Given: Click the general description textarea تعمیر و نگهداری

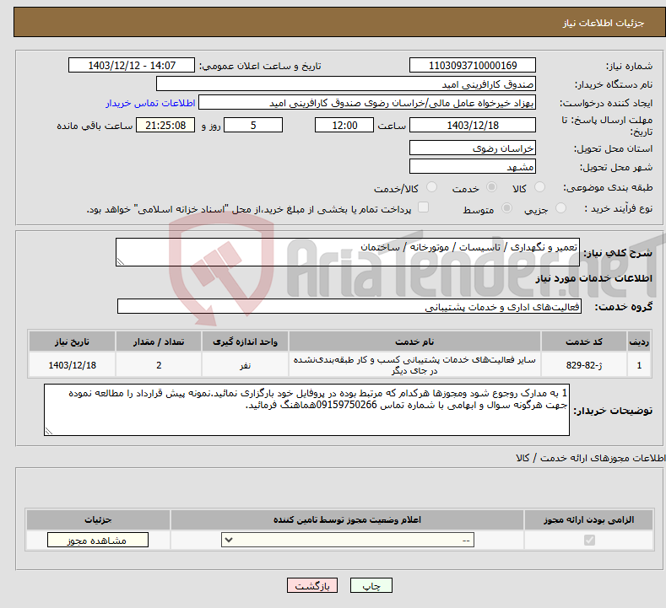Looking at the screenshot, I should (x=348, y=252).
